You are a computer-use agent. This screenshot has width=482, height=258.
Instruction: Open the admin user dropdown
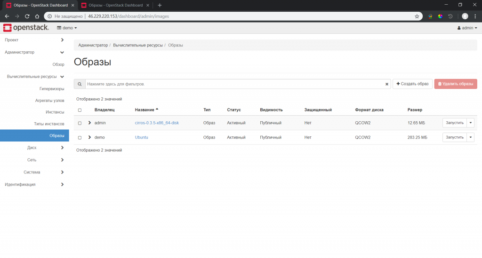click(x=467, y=28)
